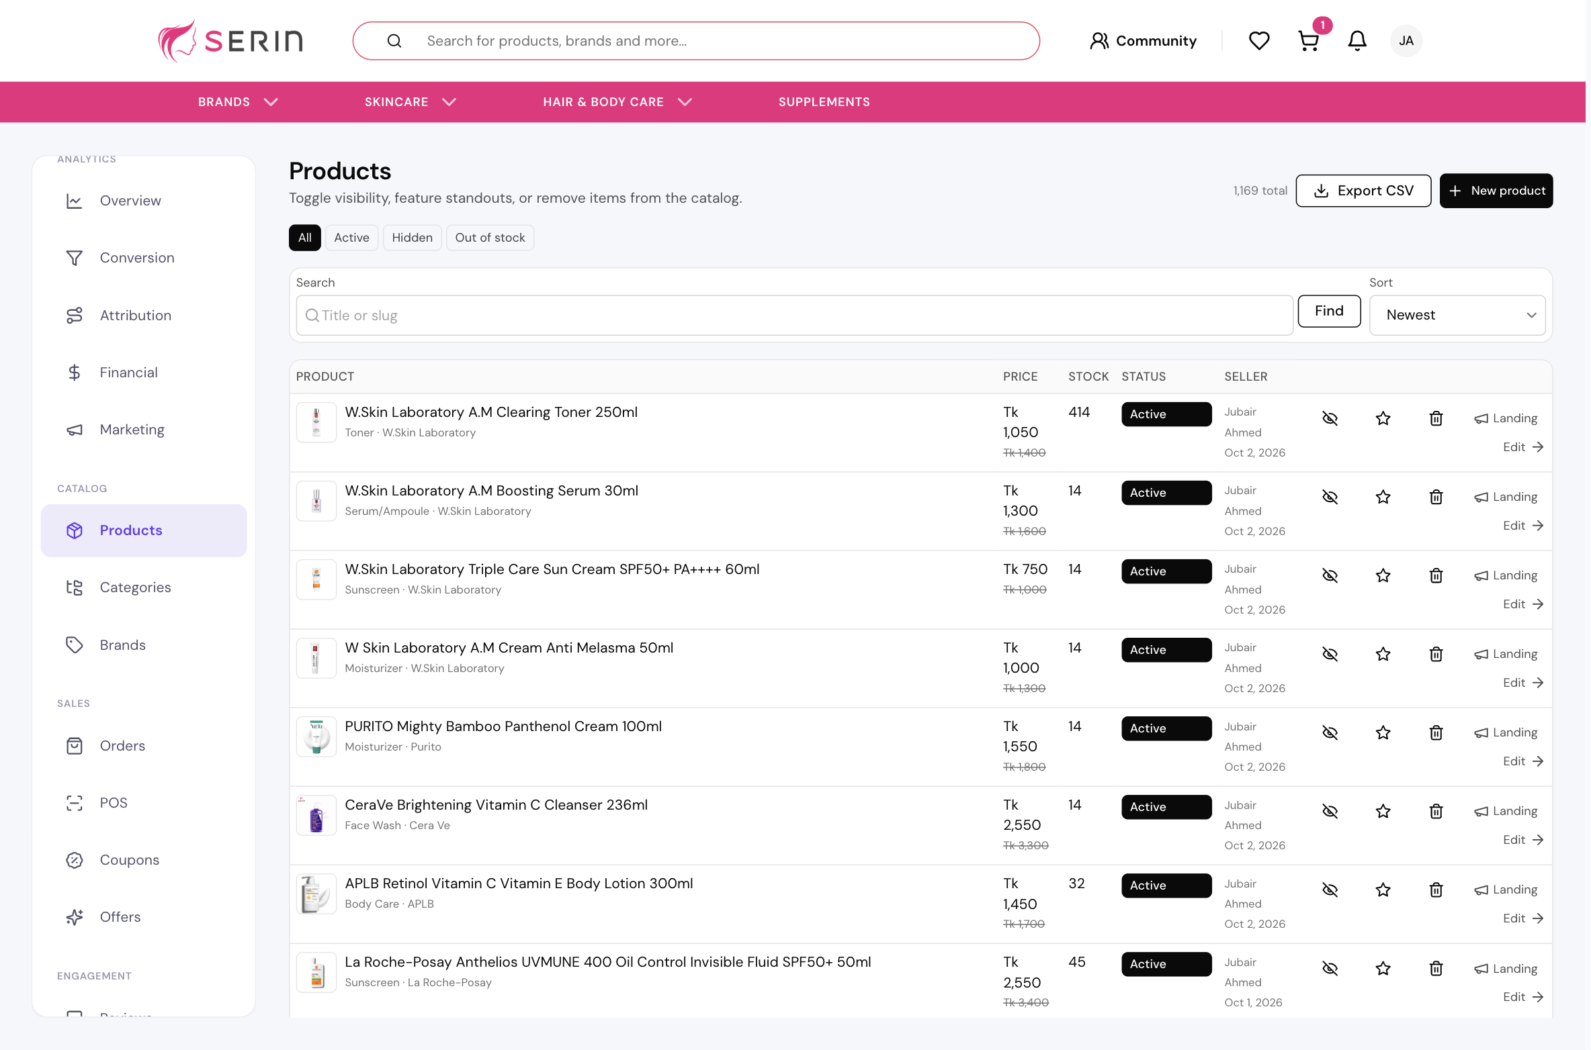Expand Hair & Body Care dropdown
Screen dimensions: 1591x1050
coord(617,102)
